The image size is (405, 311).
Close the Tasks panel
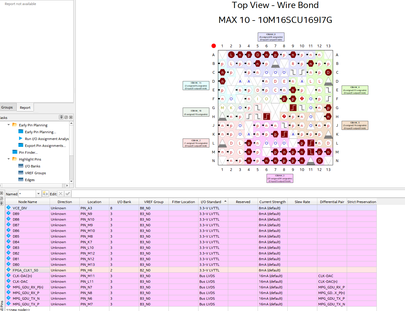71,117
